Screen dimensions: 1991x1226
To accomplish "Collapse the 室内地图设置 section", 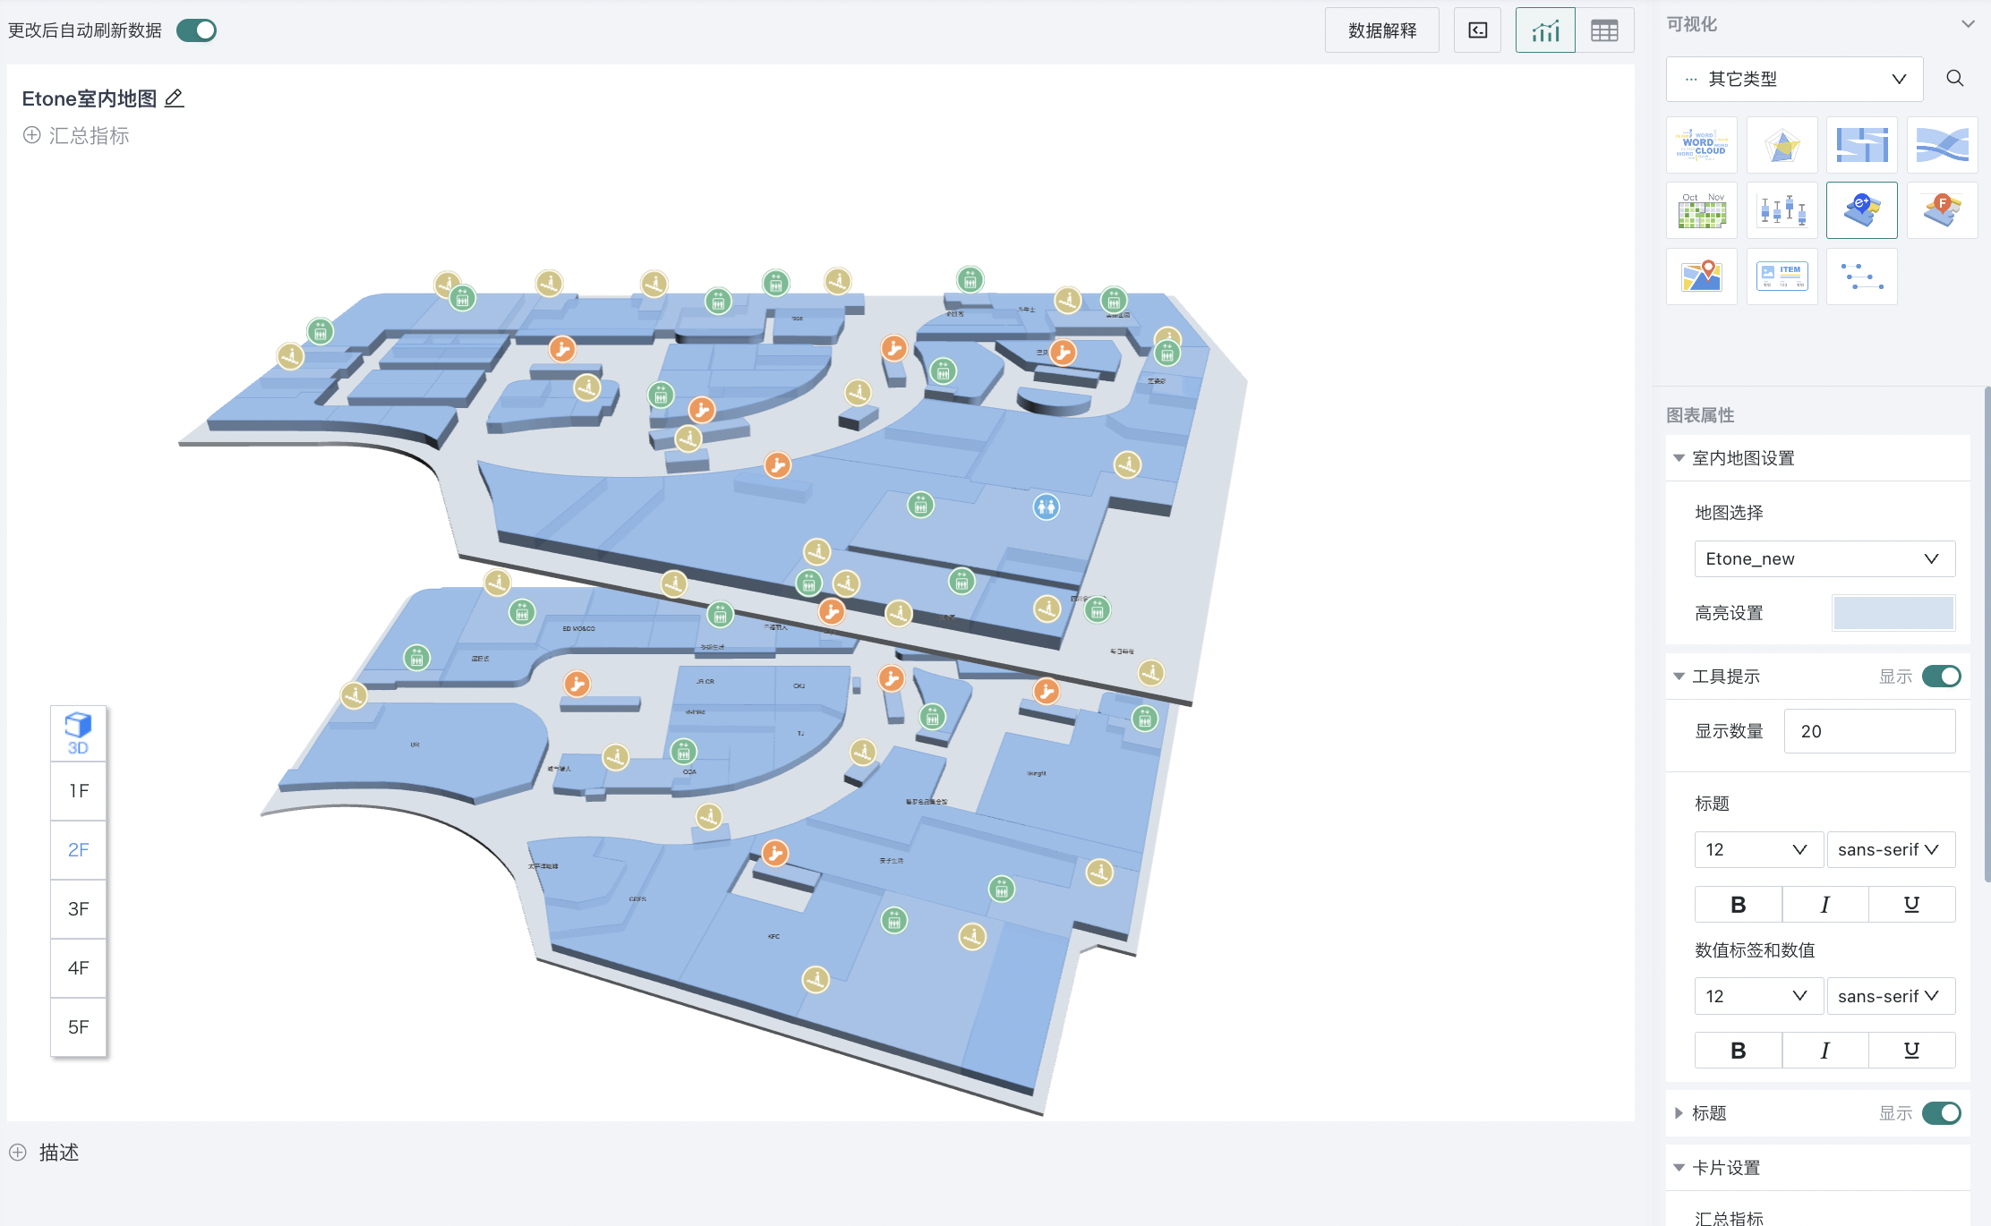I will [x=1679, y=458].
